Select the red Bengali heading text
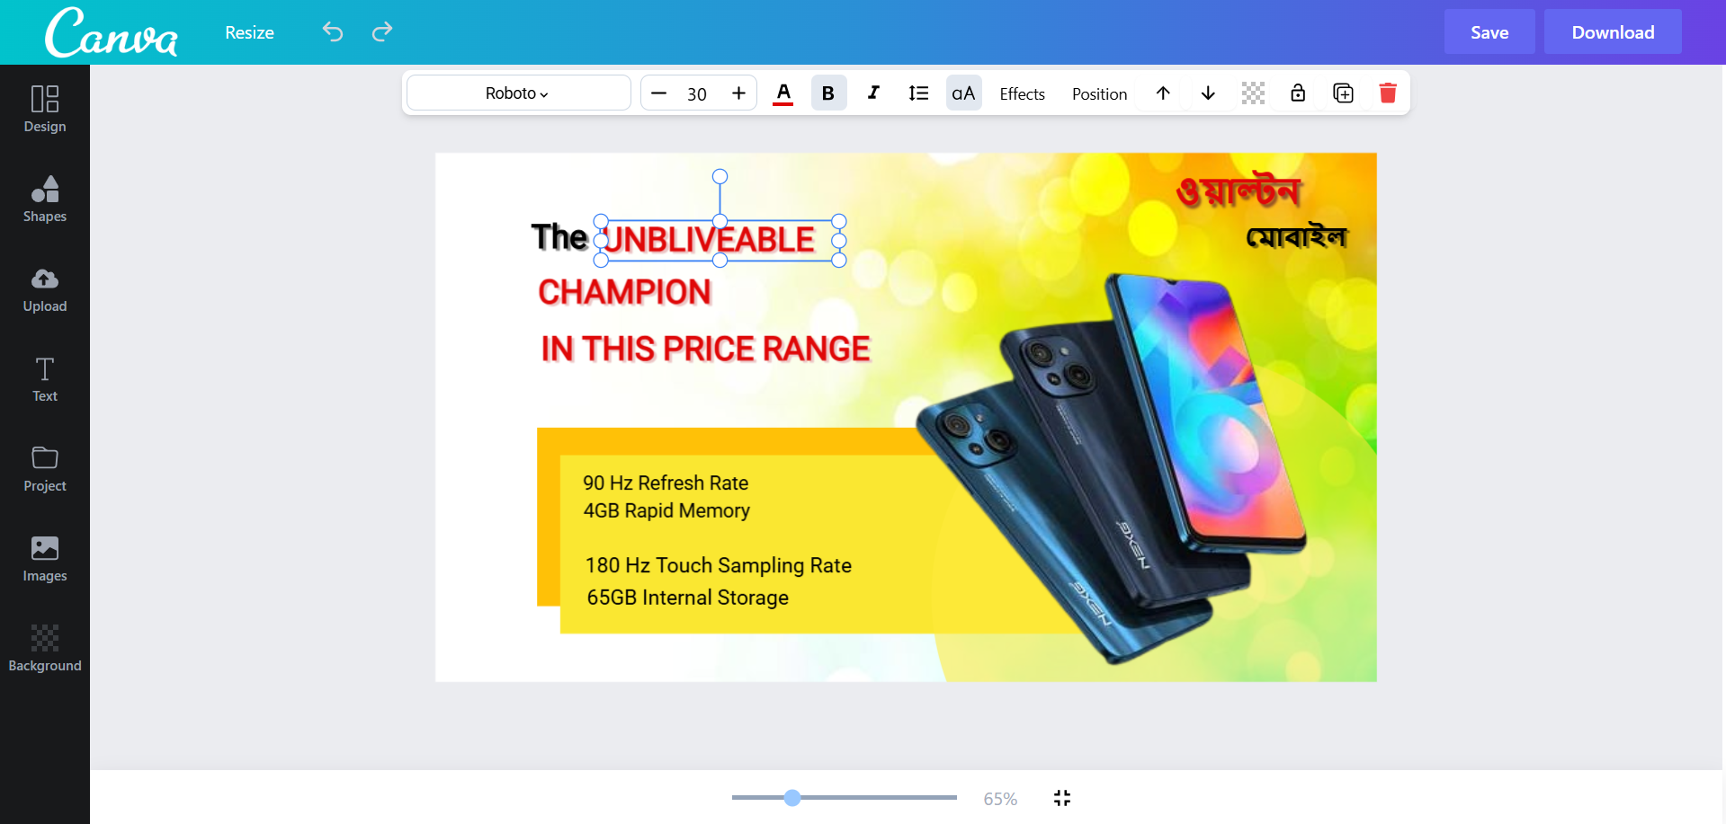 1239,191
